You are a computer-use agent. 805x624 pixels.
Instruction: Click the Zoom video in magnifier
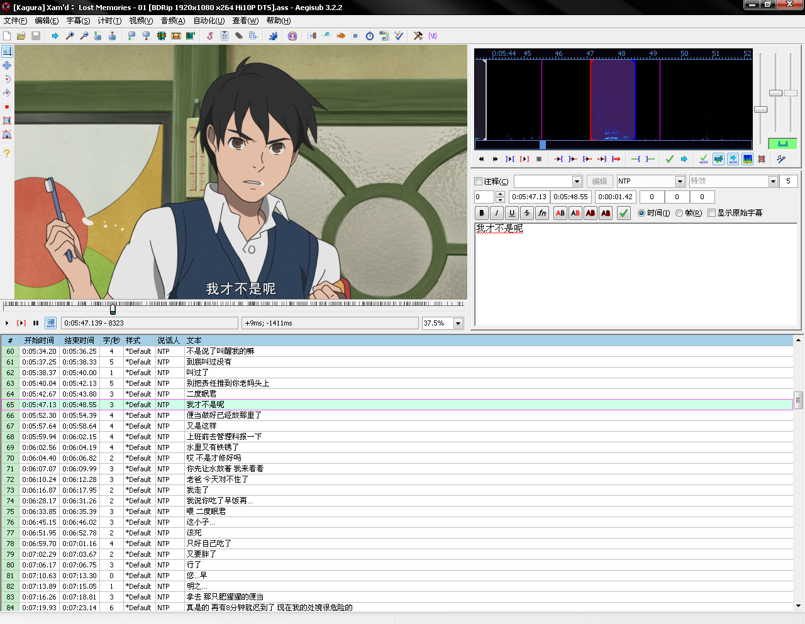[x=70, y=36]
